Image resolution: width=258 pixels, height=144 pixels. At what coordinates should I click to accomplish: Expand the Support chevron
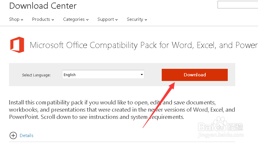[116, 20]
